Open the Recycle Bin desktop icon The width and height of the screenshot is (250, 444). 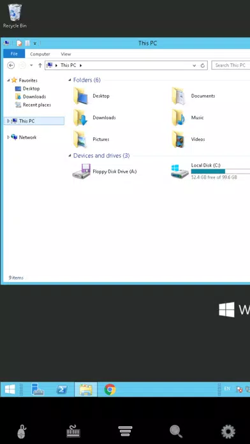coord(15,16)
